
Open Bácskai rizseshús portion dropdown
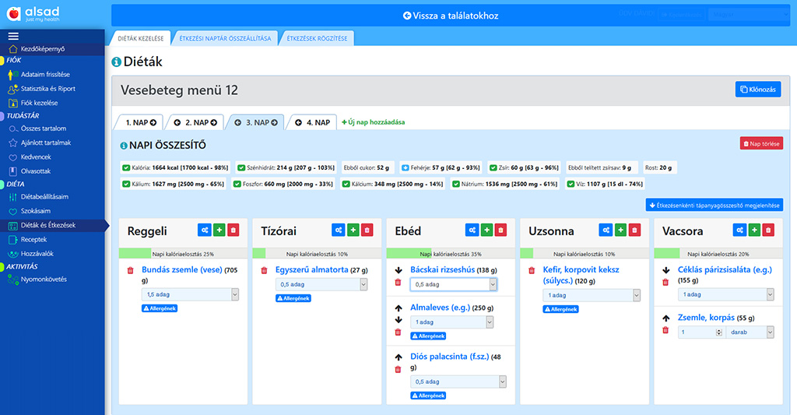tap(454, 285)
